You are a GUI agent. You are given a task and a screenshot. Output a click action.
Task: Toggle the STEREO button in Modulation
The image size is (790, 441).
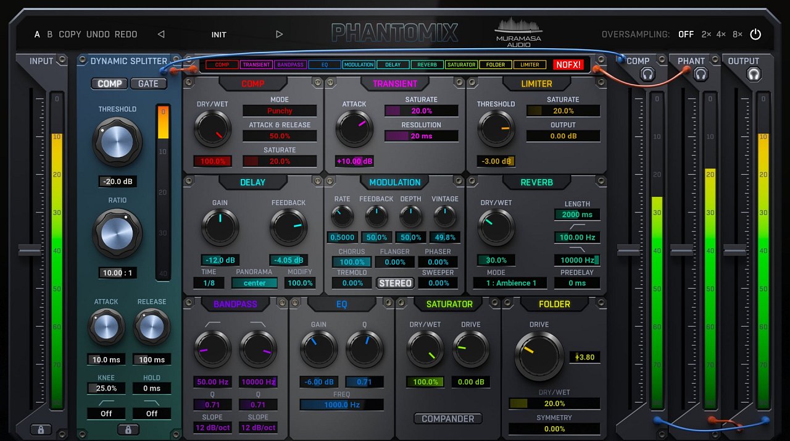pyautogui.click(x=396, y=283)
